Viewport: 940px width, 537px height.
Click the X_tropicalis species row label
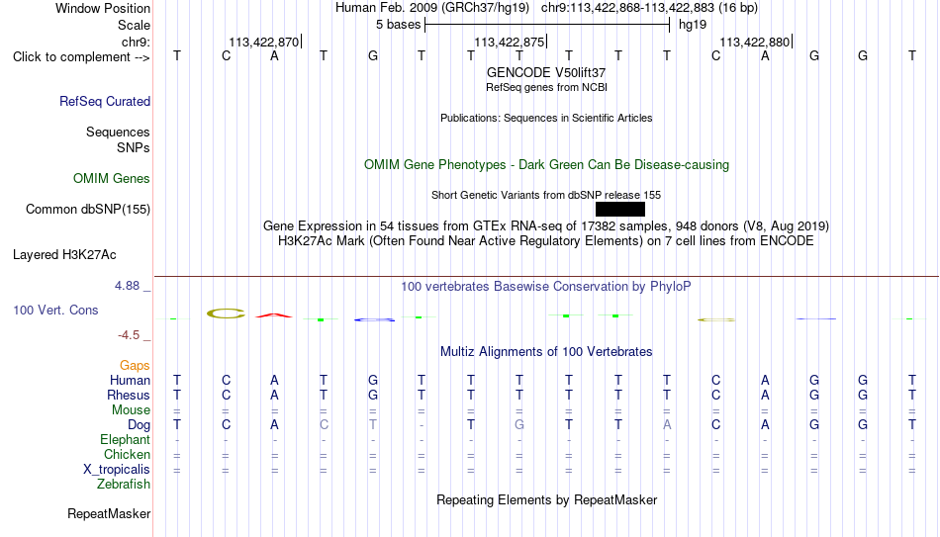[117, 470]
